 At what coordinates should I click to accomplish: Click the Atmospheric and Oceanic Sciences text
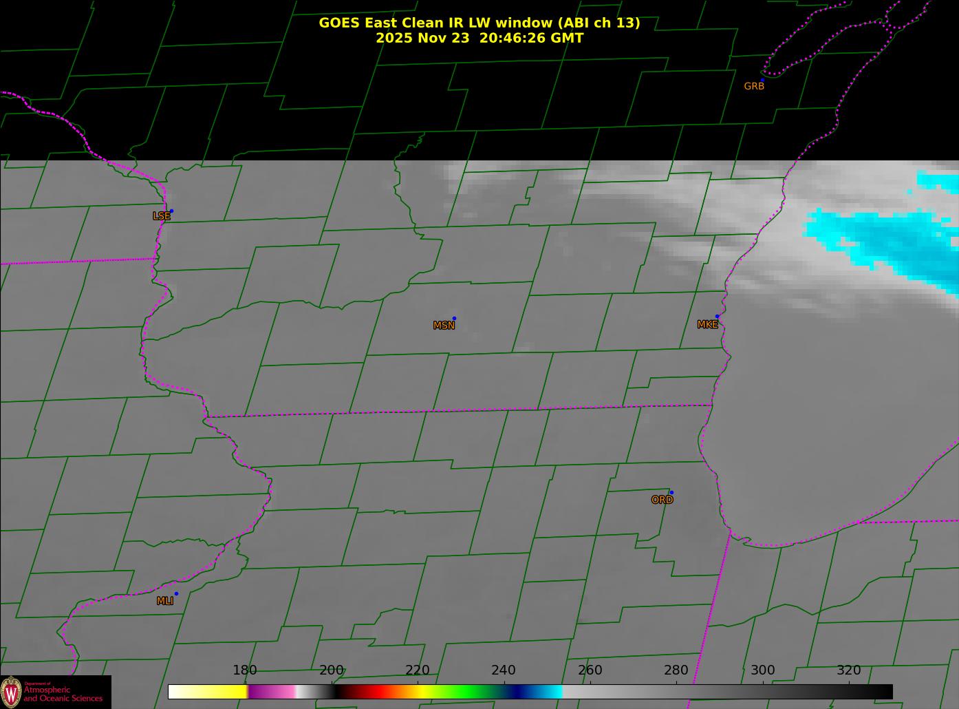[x=63, y=694]
